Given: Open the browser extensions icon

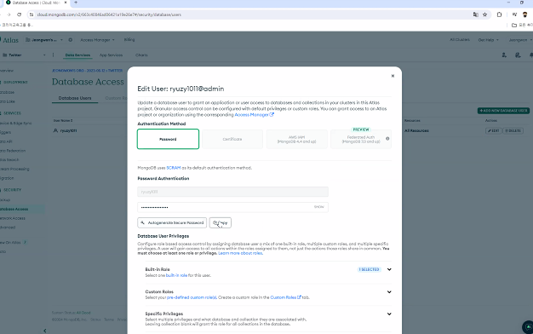Looking at the screenshot, I should [x=499, y=14].
